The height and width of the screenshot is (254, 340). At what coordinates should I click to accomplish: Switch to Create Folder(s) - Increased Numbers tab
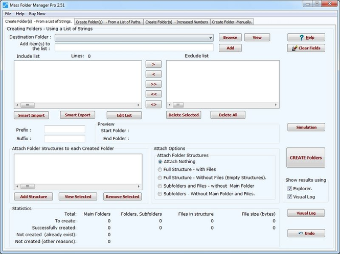(177, 22)
